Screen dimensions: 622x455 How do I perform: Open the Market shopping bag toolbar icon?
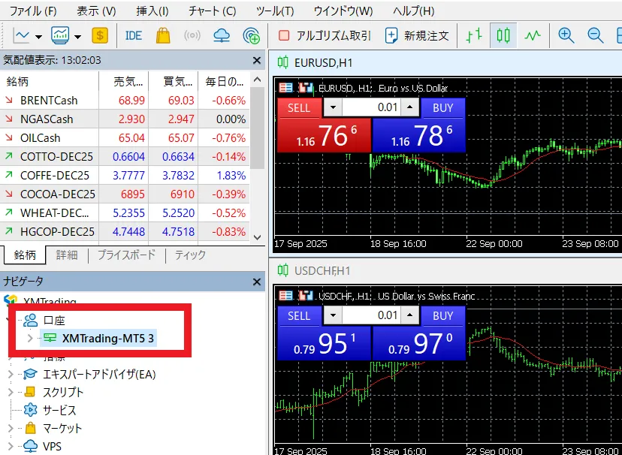click(162, 35)
